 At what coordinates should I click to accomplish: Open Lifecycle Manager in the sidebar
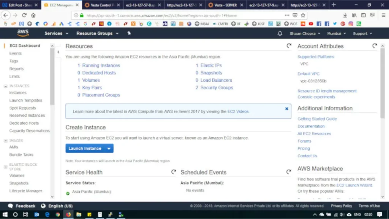[x=25, y=191]
